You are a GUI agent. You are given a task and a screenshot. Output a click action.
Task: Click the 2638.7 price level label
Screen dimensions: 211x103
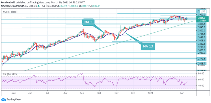click(x=202, y=64)
